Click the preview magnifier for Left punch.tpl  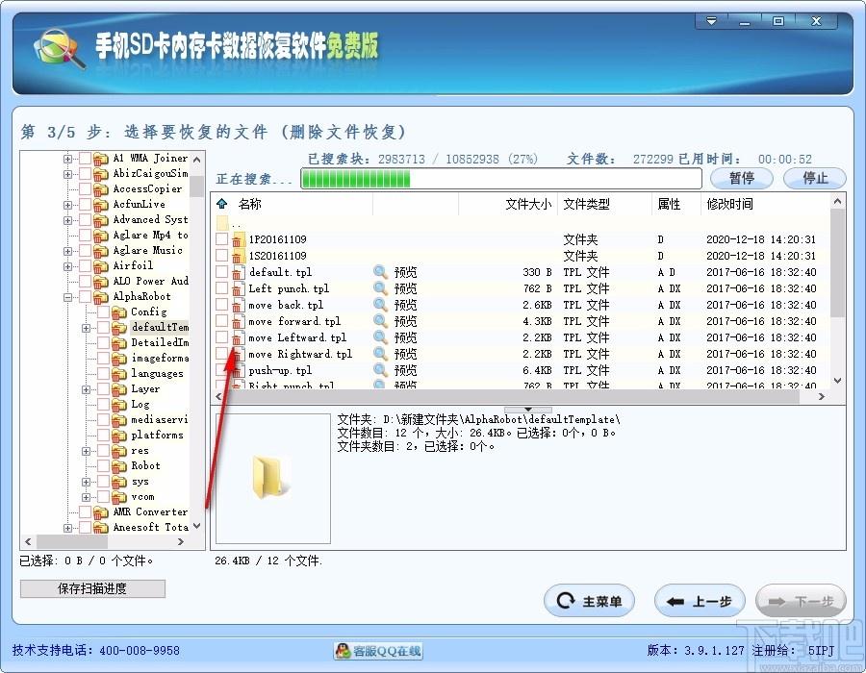(x=380, y=288)
